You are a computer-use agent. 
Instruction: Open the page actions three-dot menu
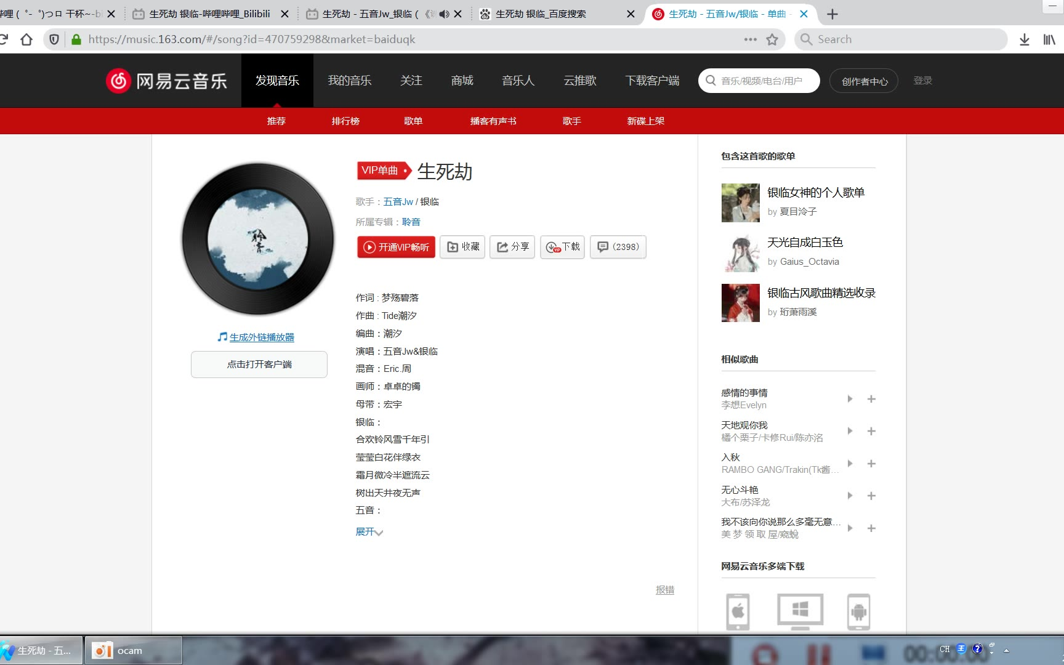(750, 39)
